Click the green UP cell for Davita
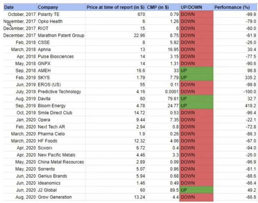 click(x=196, y=99)
